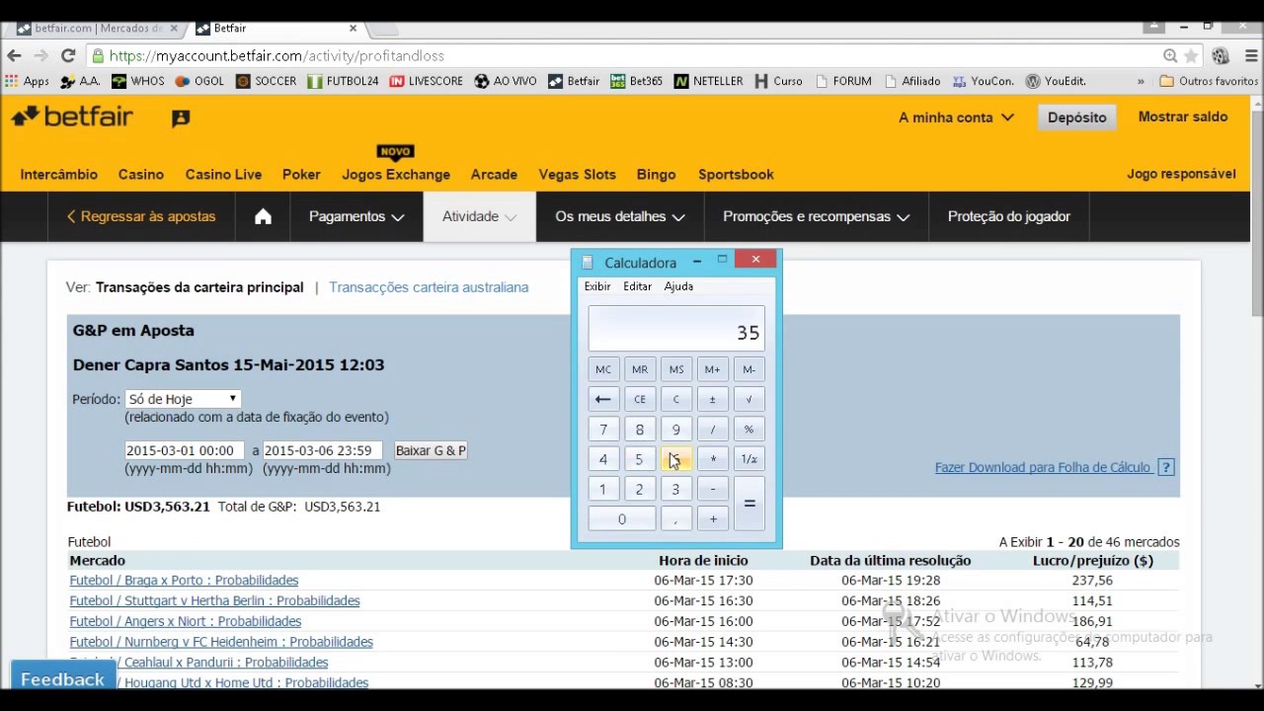Open the zoom magnifier in the address bar

[1170, 56]
